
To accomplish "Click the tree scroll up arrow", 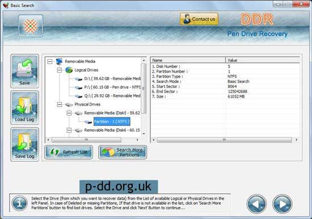I will [x=144, y=60].
